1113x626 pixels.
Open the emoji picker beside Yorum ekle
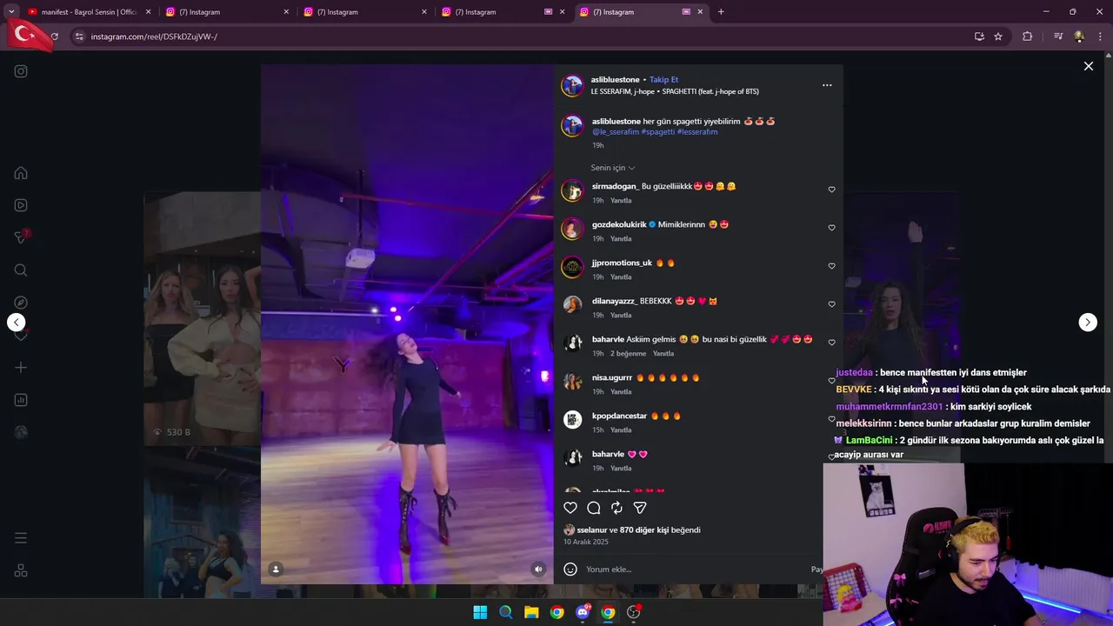tap(570, 569)
